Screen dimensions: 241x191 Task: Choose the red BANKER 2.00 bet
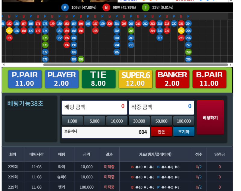(x=172, y=79)
